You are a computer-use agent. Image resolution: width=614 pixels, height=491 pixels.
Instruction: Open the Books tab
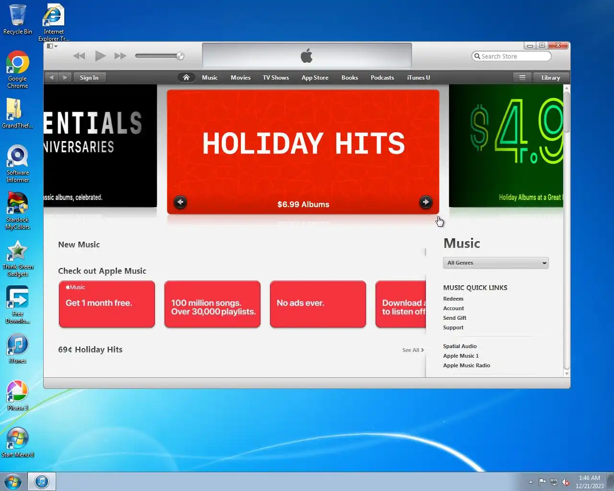[x=350, y=77]
